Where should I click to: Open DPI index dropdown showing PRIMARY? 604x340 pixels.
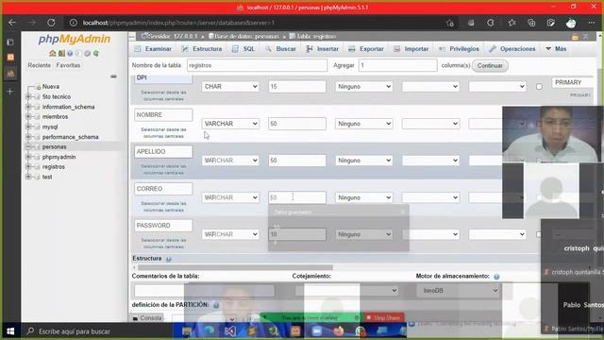573,82
